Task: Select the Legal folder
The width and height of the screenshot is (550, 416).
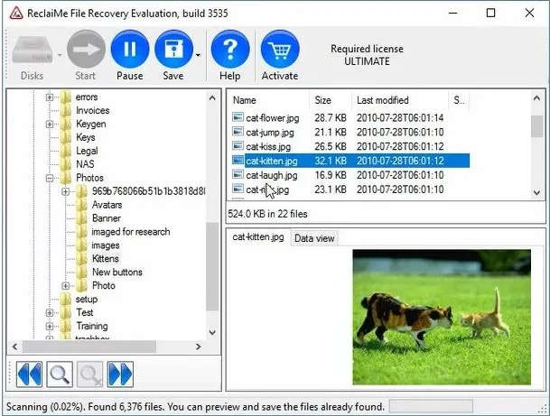Action: click(x=87, y=151)
